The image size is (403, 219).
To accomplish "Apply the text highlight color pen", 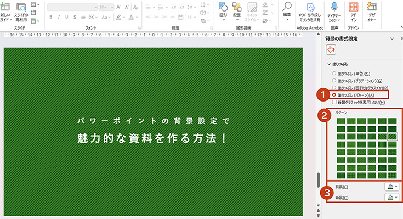I will click(x=118, y=17).
